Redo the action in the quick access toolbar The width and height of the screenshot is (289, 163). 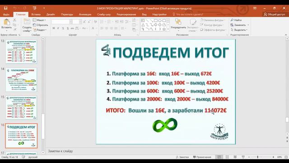pyautogui.click(x=24, y=8)
